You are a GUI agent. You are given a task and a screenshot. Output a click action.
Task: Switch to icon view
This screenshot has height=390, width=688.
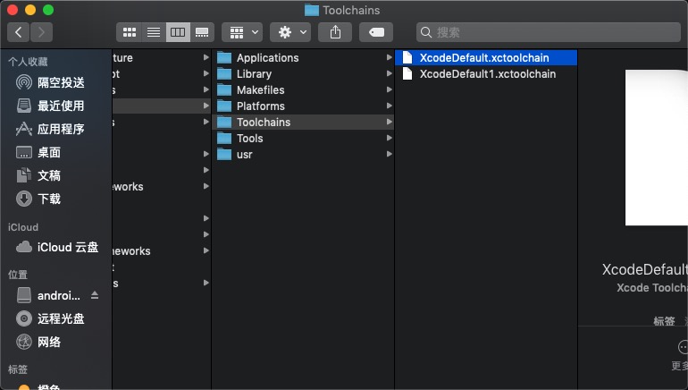pyautogui.click(x=129, y=32)
